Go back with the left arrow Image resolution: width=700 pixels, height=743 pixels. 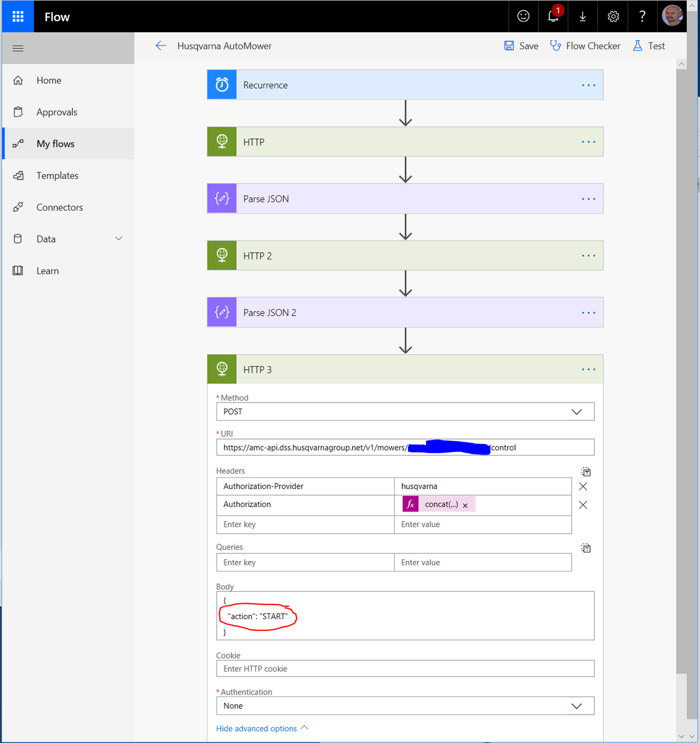(161, 46)
